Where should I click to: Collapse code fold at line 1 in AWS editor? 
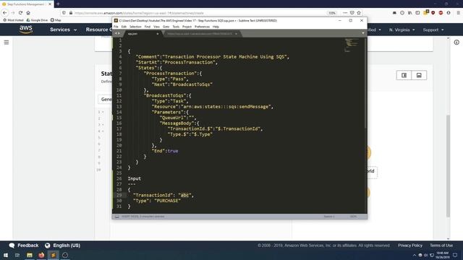coord(103,112)
